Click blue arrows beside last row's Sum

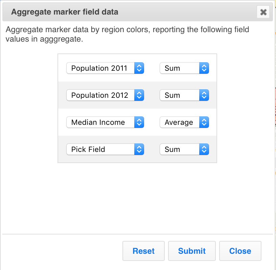(x=204, y=149)
